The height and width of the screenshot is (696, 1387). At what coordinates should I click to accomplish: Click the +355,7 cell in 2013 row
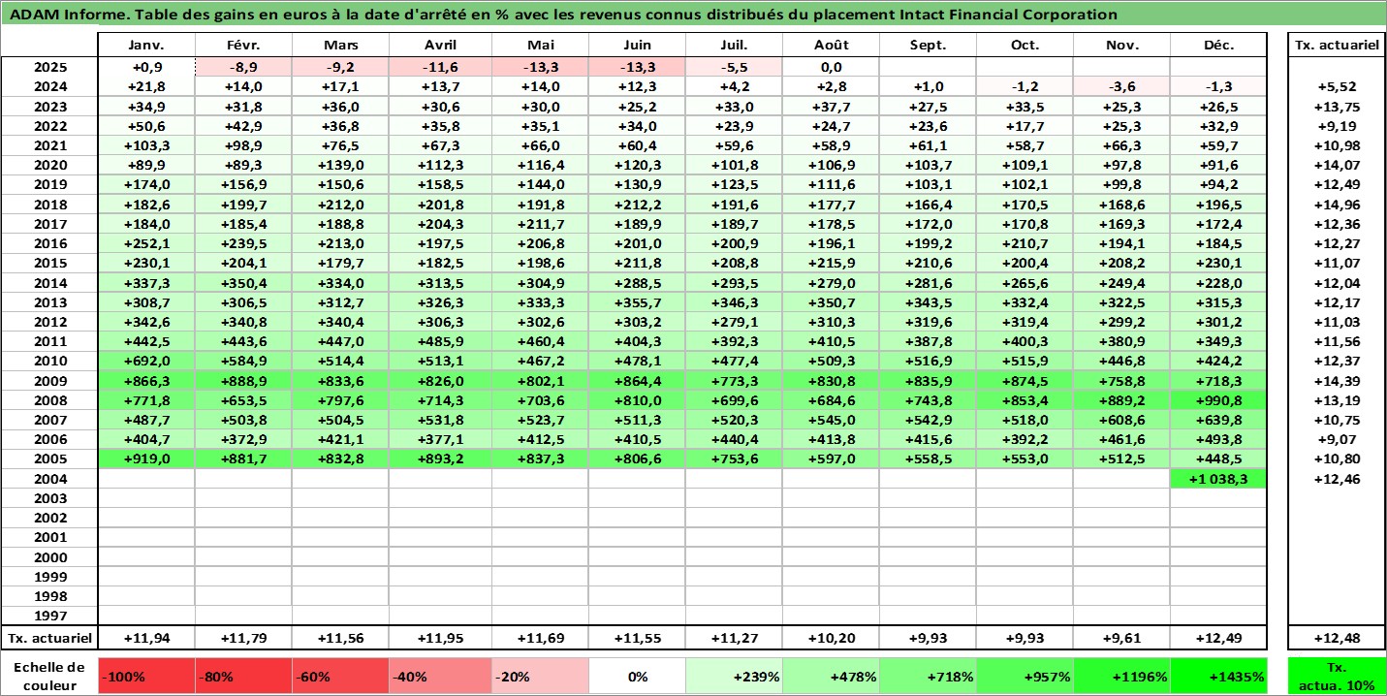[637, 302]
